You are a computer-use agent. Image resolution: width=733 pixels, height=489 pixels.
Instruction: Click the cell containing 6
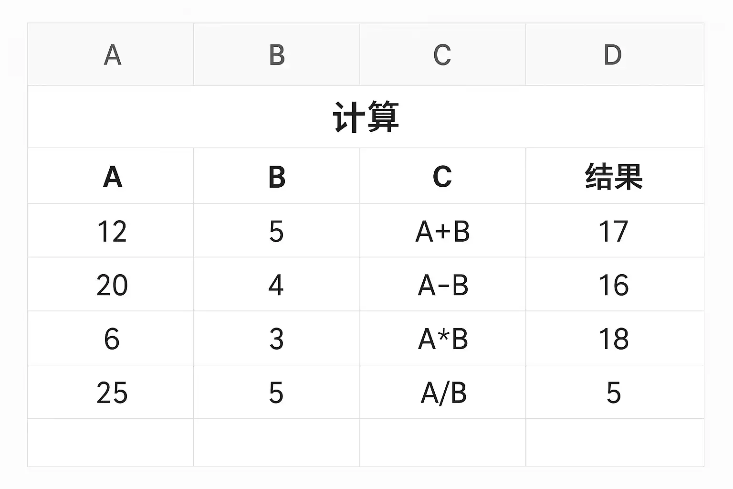111,339
